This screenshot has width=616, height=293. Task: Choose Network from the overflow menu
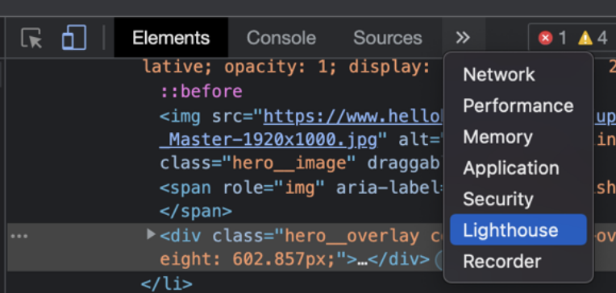[518, 75]
